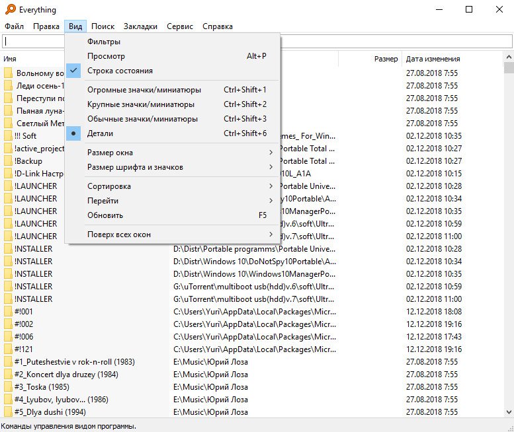Viewport: 514px width, 432px height.
Task: Click folder icon next to #!006
Action: tap(8, 337)
